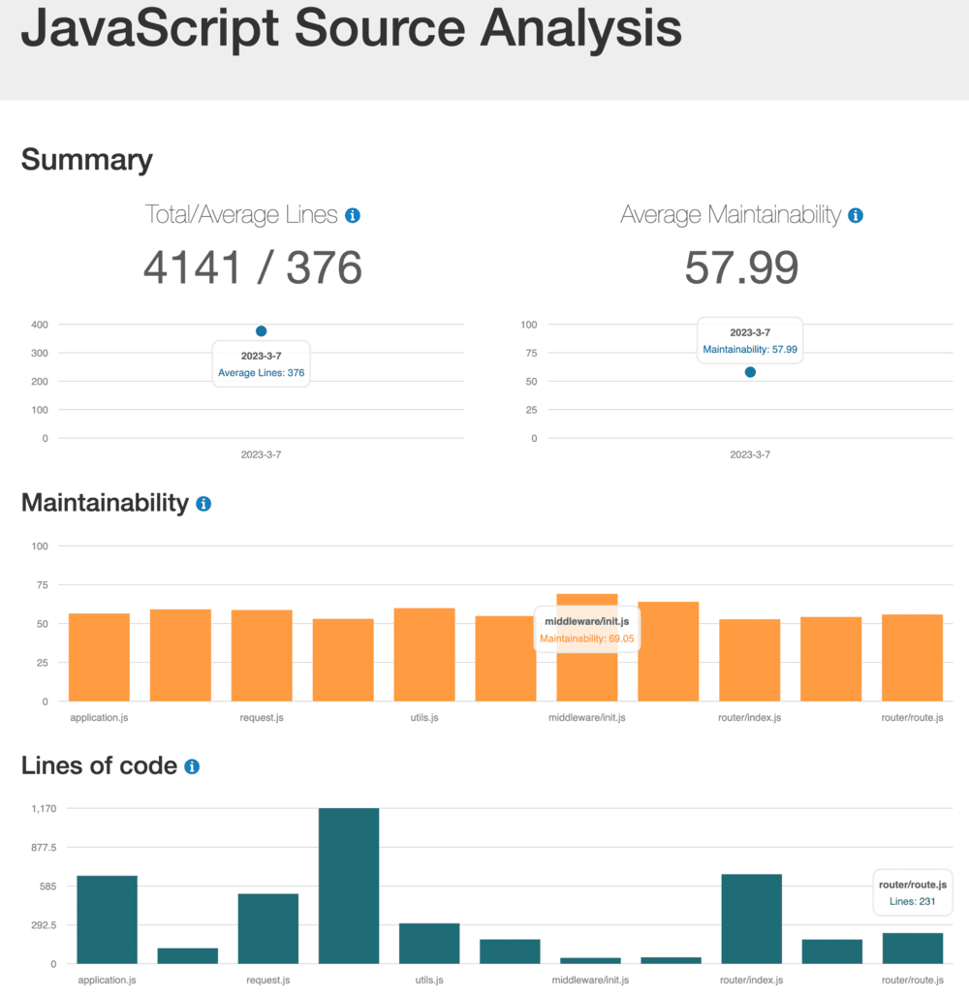
Task: Click the request.js lines of code bar
Action: 268,930
